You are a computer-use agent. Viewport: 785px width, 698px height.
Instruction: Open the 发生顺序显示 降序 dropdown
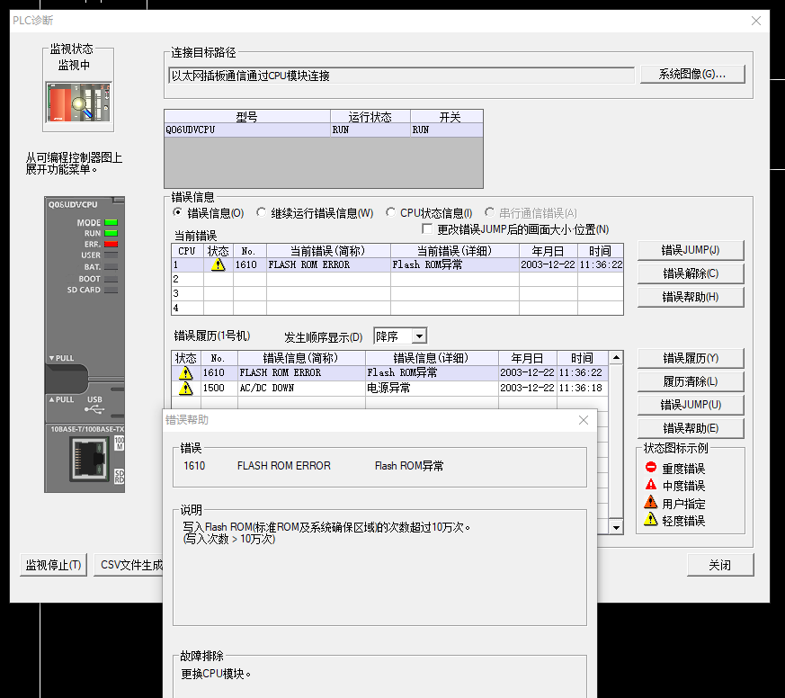418,336
